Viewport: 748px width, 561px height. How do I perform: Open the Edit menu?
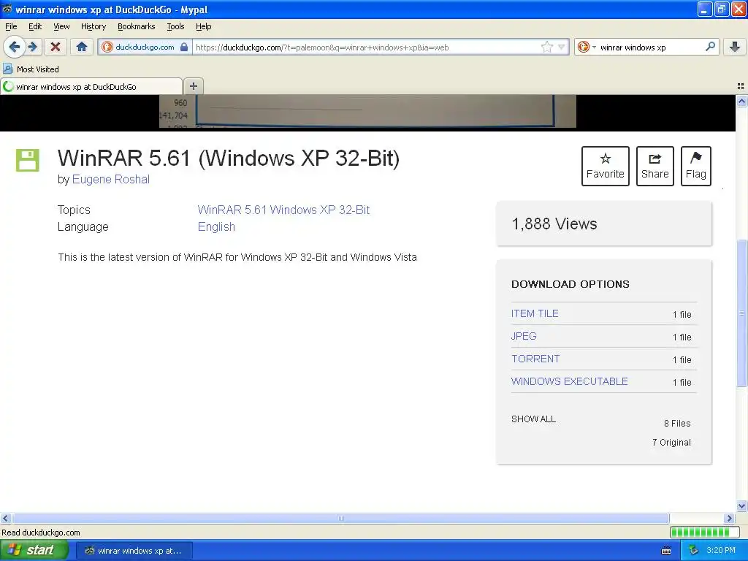(35, 26)
